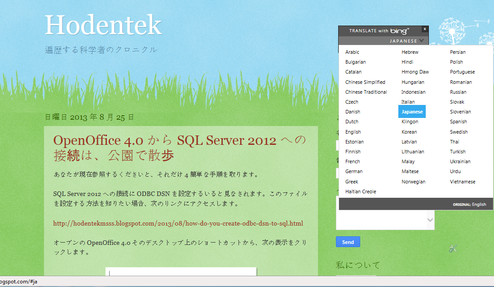Select Korean translation
Viewport: 494px width, 287px height.
409,132
